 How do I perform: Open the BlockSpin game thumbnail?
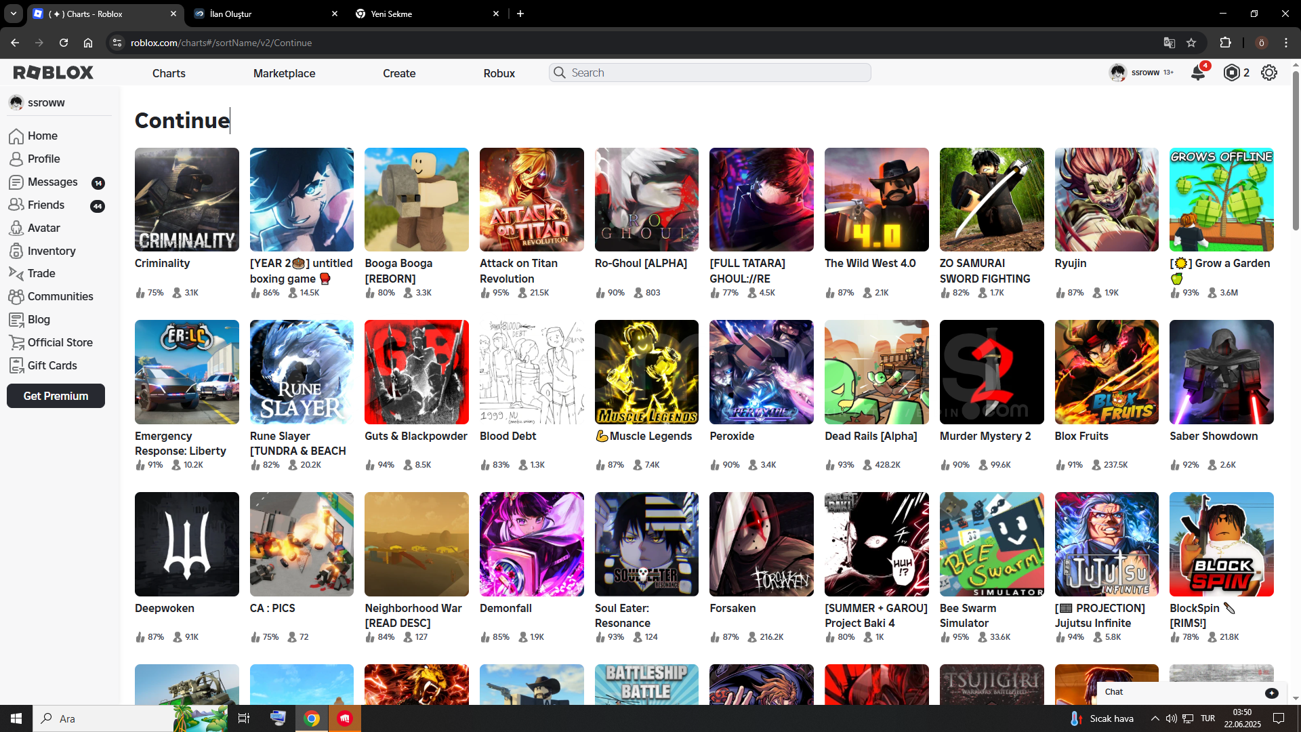(x=1221, y=544)
